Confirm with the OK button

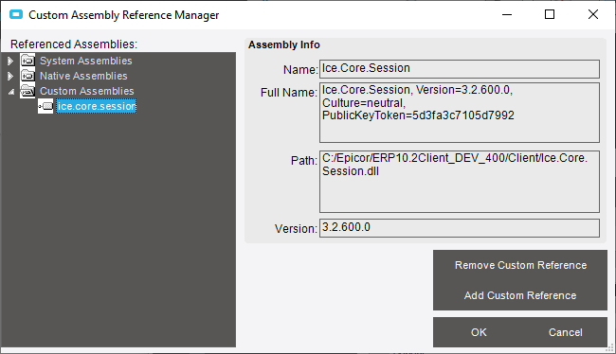click(479, 332)
